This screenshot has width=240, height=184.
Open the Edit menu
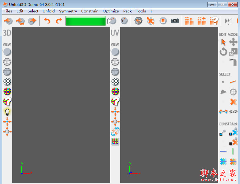20,11
